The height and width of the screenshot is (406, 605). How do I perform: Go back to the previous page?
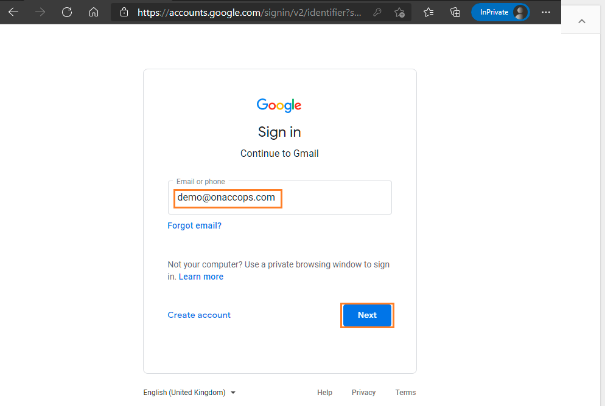pyautogui.click(x=13, y=12)
